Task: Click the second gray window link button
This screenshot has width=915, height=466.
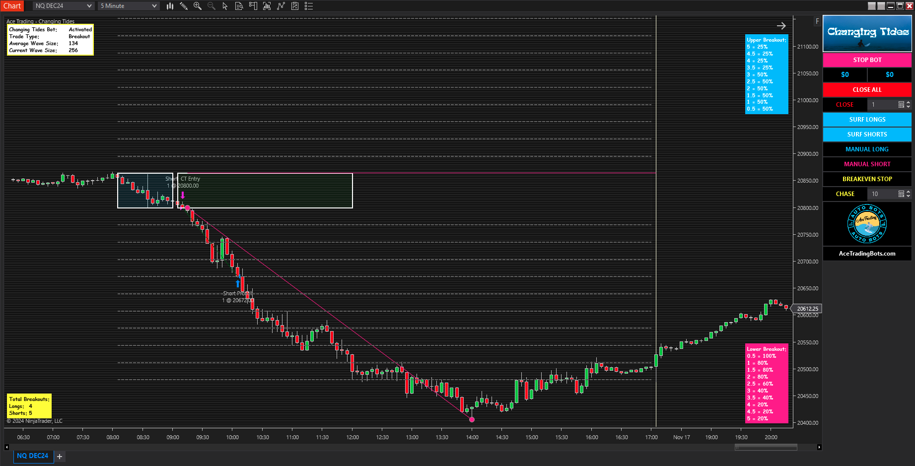Action: click(x=881, y=6)
